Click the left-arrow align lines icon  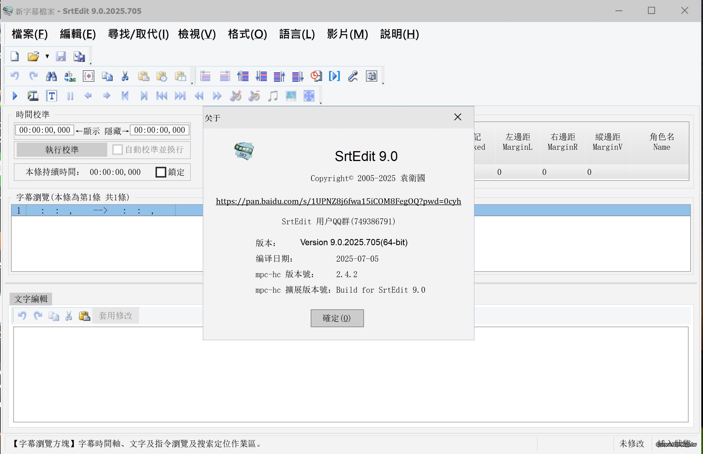[x=205, y=76]
